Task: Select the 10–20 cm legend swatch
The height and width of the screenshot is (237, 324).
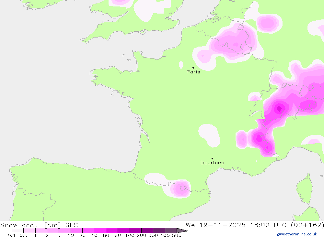Action: tap(76, 231)
